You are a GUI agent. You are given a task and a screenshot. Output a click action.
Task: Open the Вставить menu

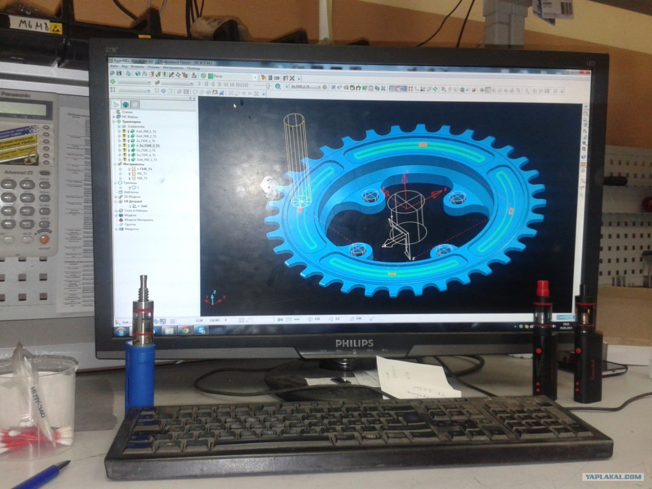click(x=137, y=67)
